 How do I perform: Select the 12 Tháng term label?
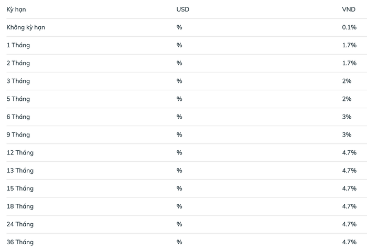point(20,152)
